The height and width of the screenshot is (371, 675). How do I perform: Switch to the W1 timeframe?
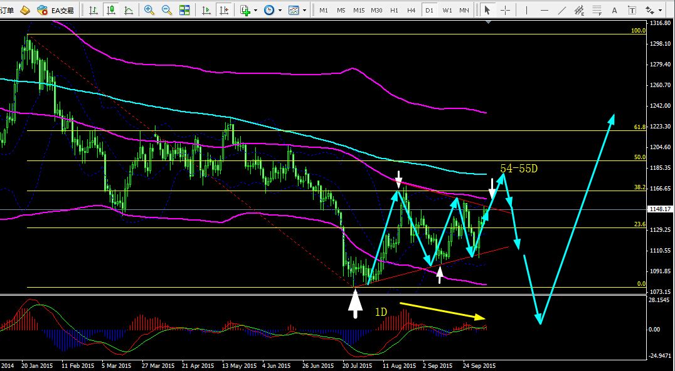(447, 10)
